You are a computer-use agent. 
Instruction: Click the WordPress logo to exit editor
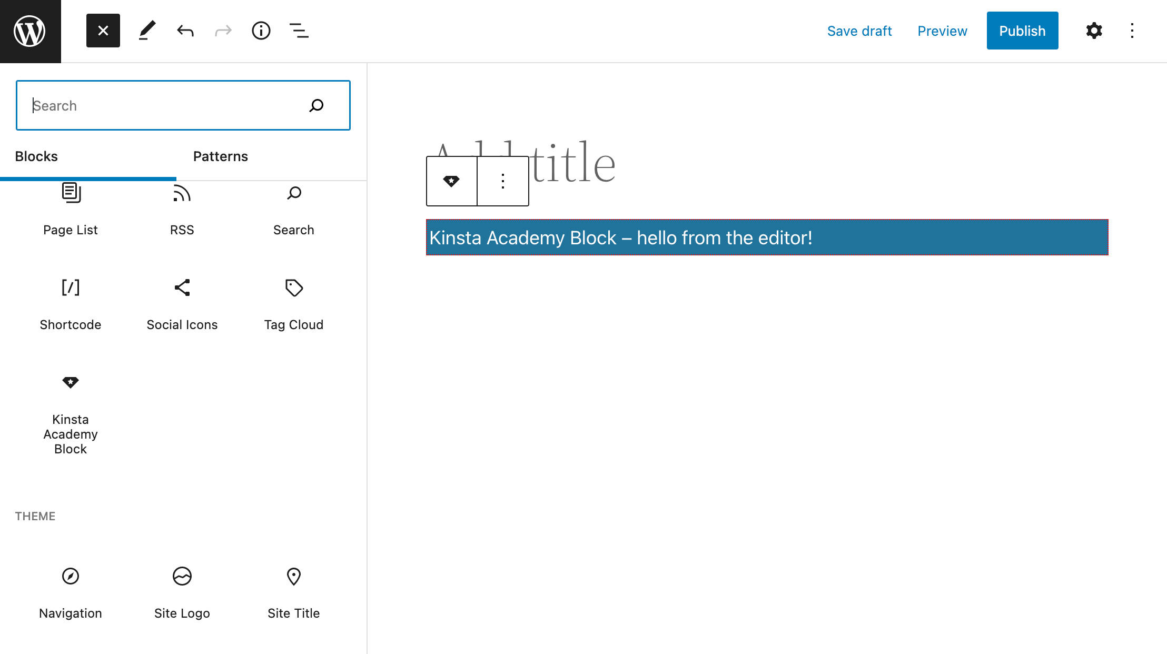(31, 31)
